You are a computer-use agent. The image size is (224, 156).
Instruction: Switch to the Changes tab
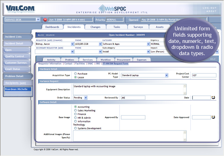96,27
